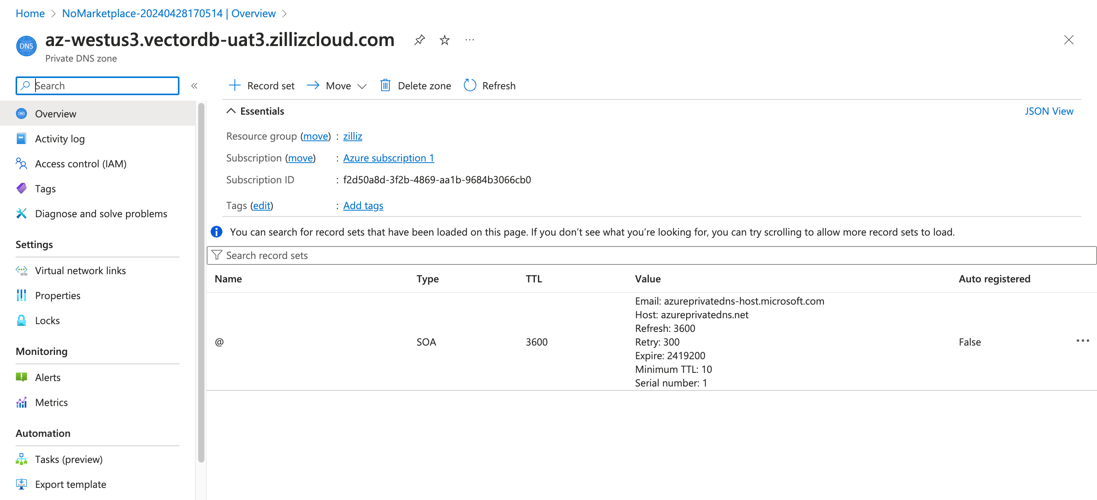Click the DNS zone resource icon
This screenshot has height=500, width=1097.
[27, 45]
